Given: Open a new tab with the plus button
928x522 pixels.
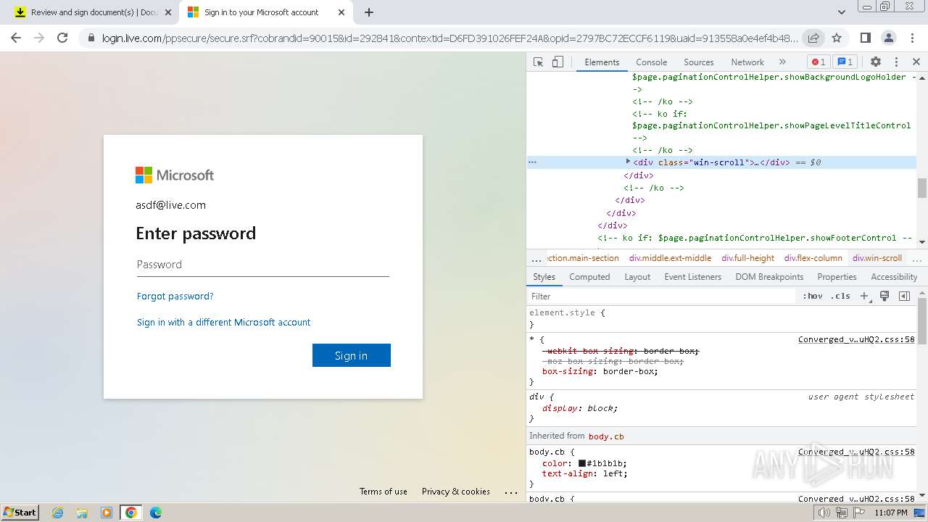Looking at the screenshot, I should pyautogui.click(x=369, y=12).
